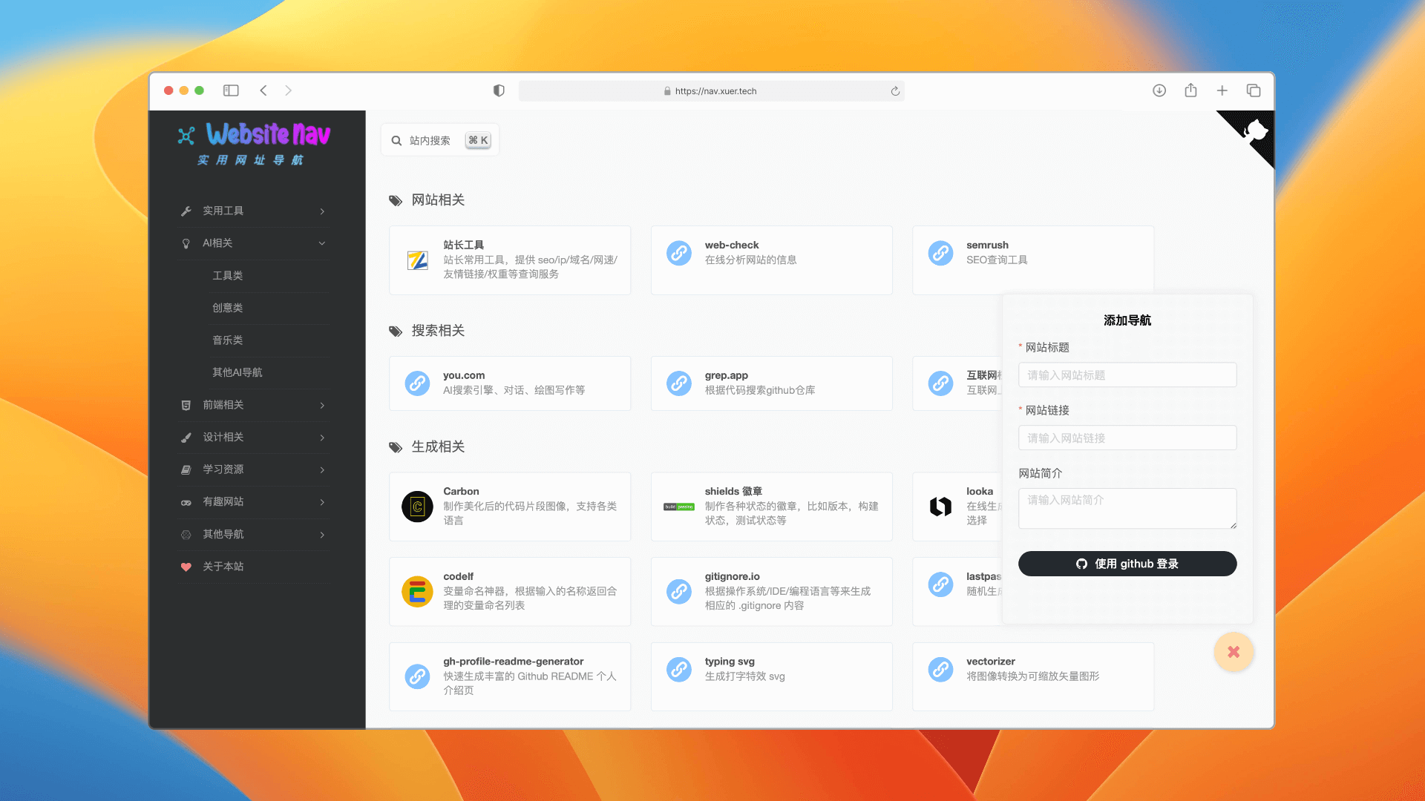Go back with the browser back arrow

(263, 90)
